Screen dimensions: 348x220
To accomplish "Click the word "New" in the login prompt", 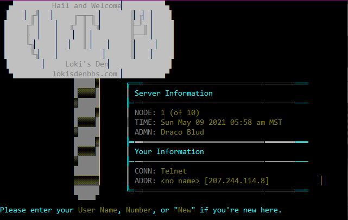I will pos(185,210).
